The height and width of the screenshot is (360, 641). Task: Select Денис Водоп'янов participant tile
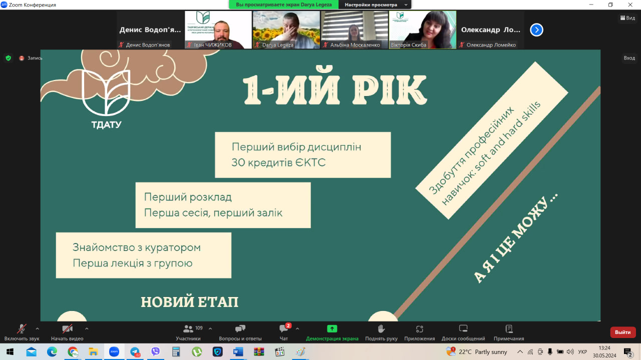150,30
